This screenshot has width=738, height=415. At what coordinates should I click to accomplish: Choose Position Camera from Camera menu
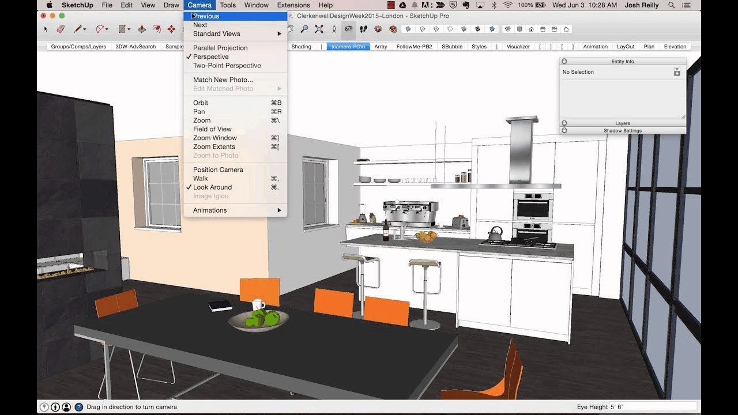[218, 169]
